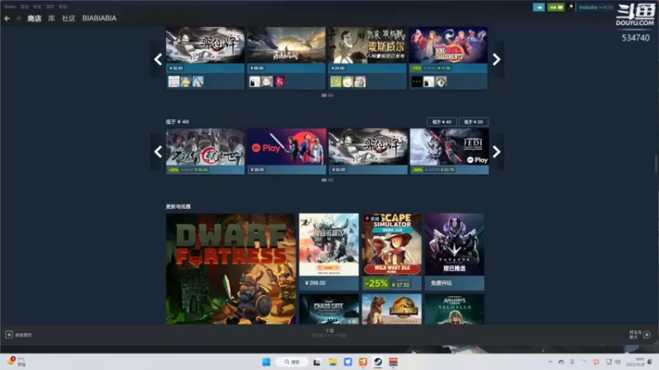Click the 添加游戏 add game button
Viewport: 659px width, 370px height.
point(18,335)
